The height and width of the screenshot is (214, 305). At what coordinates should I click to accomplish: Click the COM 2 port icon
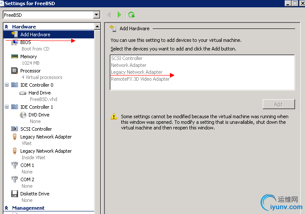click(x=15, y=179)
